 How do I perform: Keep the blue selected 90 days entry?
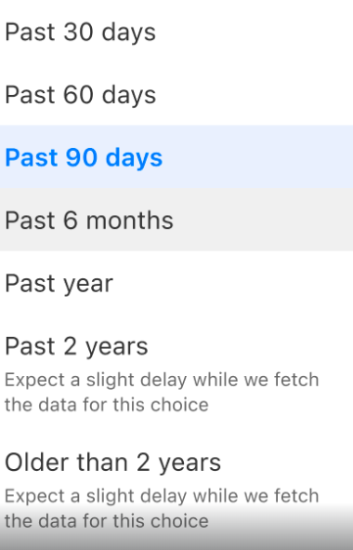[176, 156]
